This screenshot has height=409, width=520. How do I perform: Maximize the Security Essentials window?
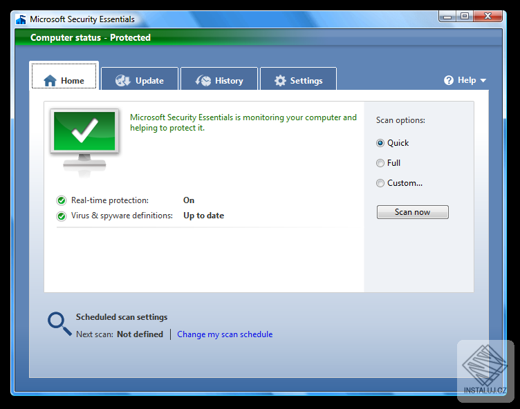coord(465,17)
